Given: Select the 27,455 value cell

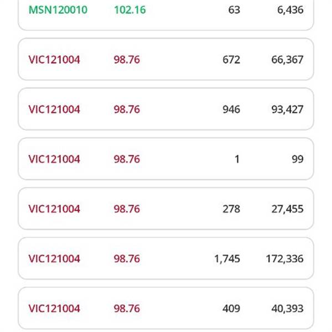Looking at the screenshot, I should point(287,209).
